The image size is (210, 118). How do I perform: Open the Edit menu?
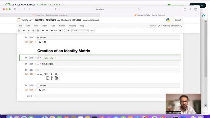(x=28, y=26)
